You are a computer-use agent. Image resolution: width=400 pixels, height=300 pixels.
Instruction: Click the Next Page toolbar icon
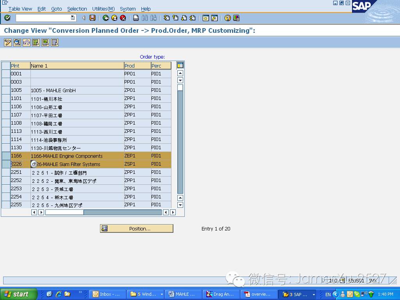tap(184, 18)
